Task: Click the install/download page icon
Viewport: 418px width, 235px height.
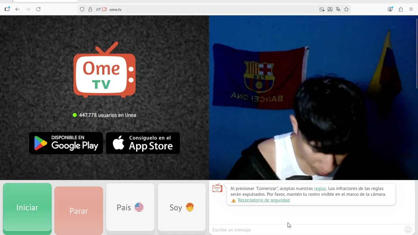Action: [330, 9]
